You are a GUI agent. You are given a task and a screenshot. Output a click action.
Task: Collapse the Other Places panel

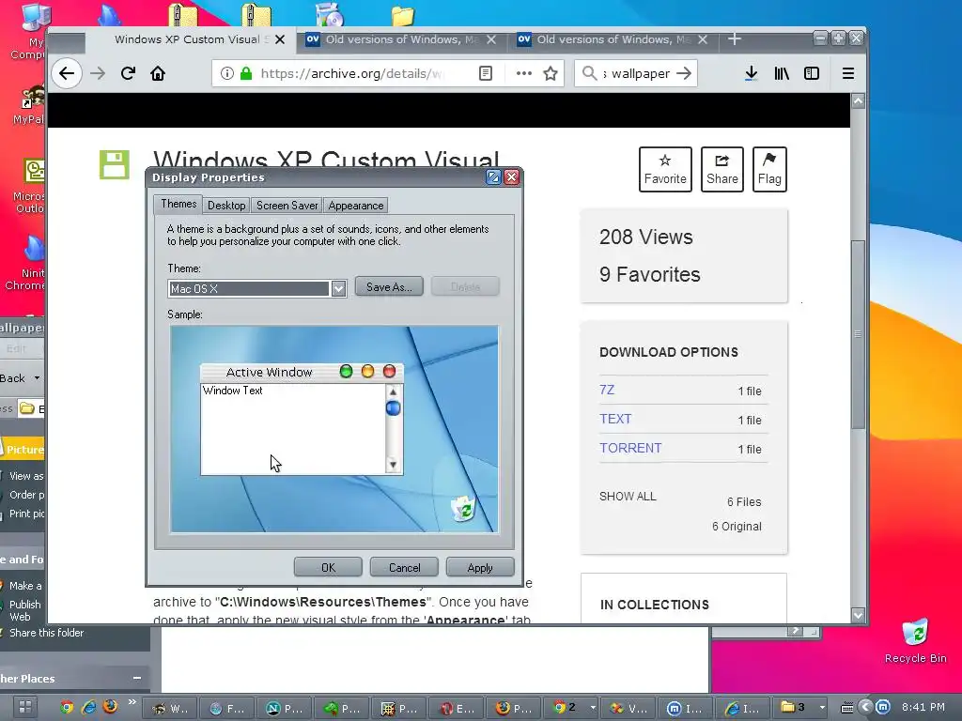[137, 678]
